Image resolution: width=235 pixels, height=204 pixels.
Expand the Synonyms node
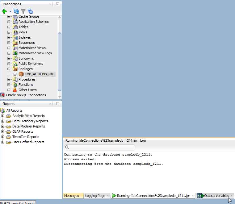(9, 58)
